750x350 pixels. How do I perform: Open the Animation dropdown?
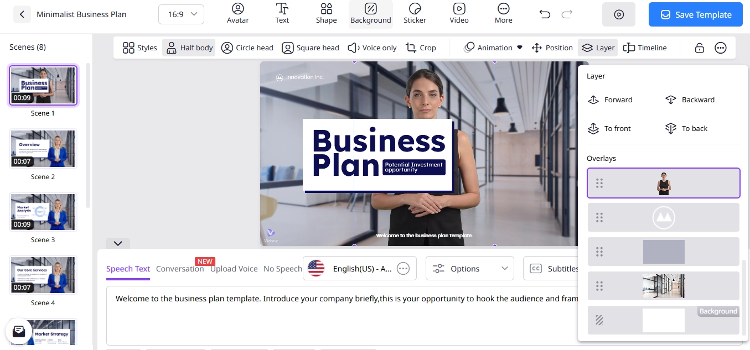point(493,48)
